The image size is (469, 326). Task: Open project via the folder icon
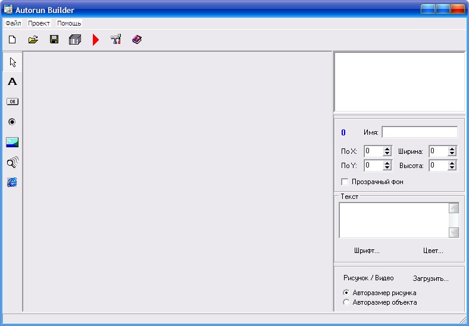[33, 39]
